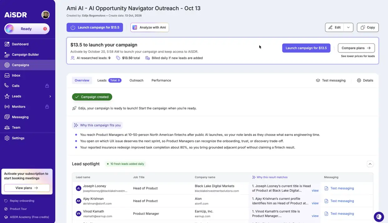The height and width of the screenshot is (223, 388).
Task: Click the Copy button
Action: 368,28
